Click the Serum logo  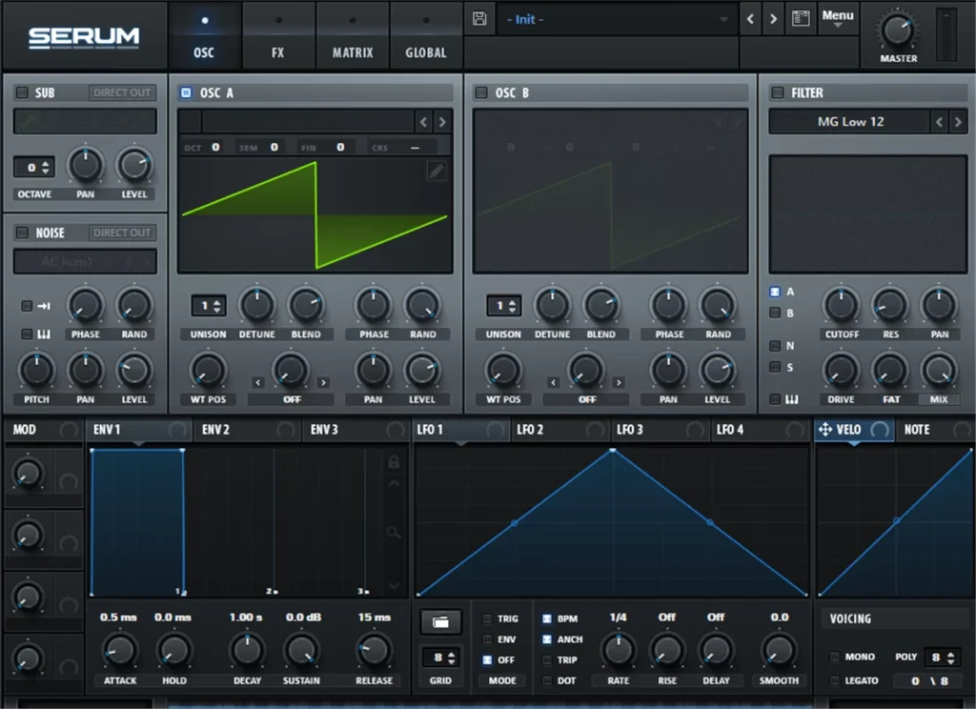[x=83, y=35]
